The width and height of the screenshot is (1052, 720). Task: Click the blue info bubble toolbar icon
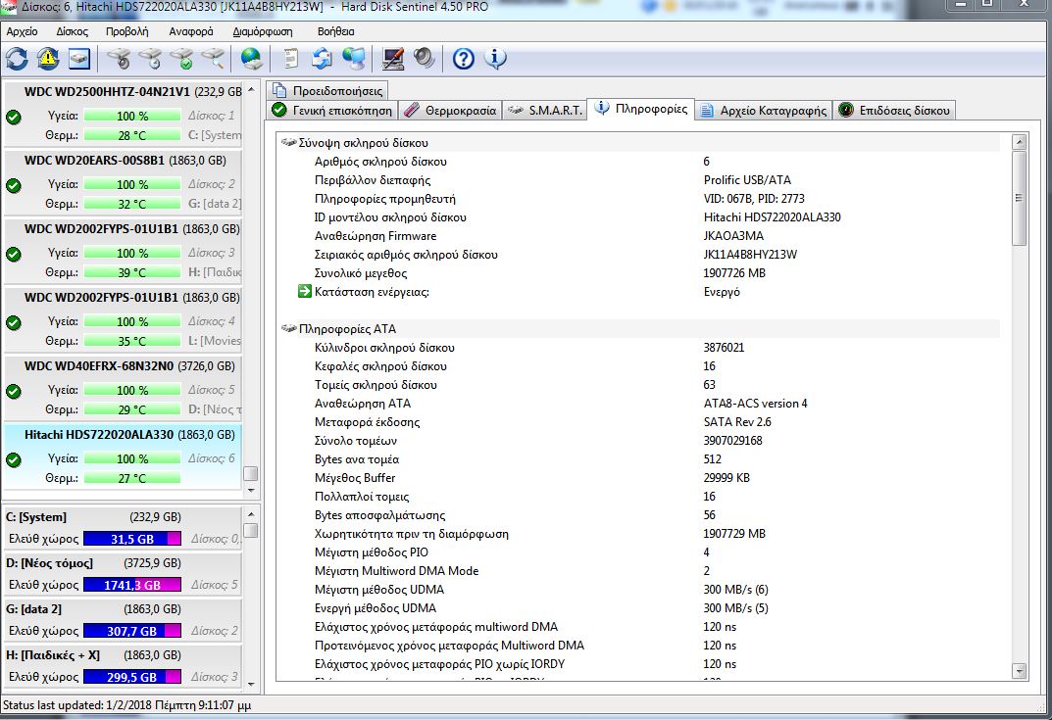(495, 59)
